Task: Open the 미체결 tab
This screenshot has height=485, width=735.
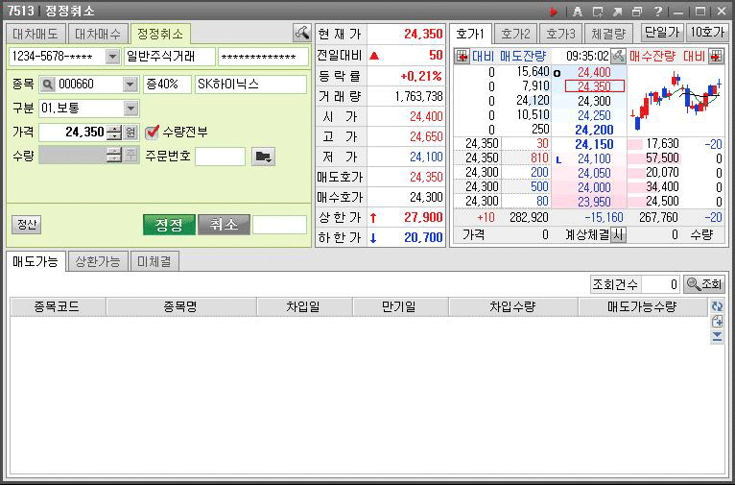Action: (x=154, y=261)
